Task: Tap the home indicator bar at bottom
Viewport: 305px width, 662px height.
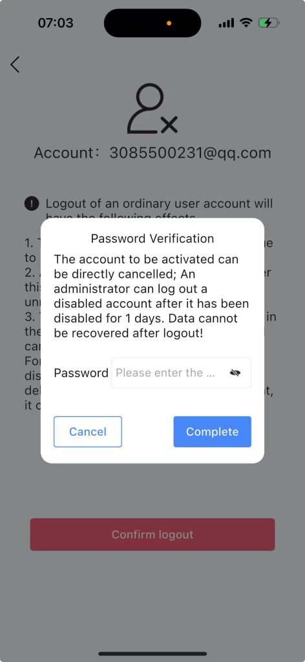Action: (152, 654)
